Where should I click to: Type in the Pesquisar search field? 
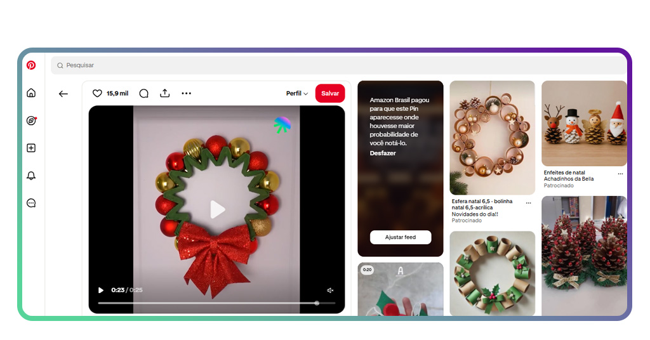point(317,65)
